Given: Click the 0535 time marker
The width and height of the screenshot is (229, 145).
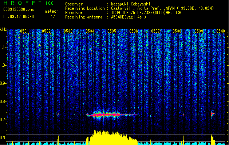Looking at the screenshot, I should pos(112,31).
